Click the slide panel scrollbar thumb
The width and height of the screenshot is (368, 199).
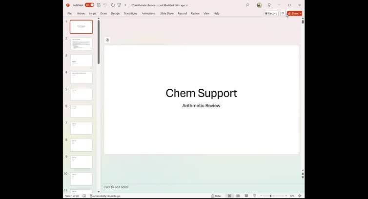(x=99, y=42)
